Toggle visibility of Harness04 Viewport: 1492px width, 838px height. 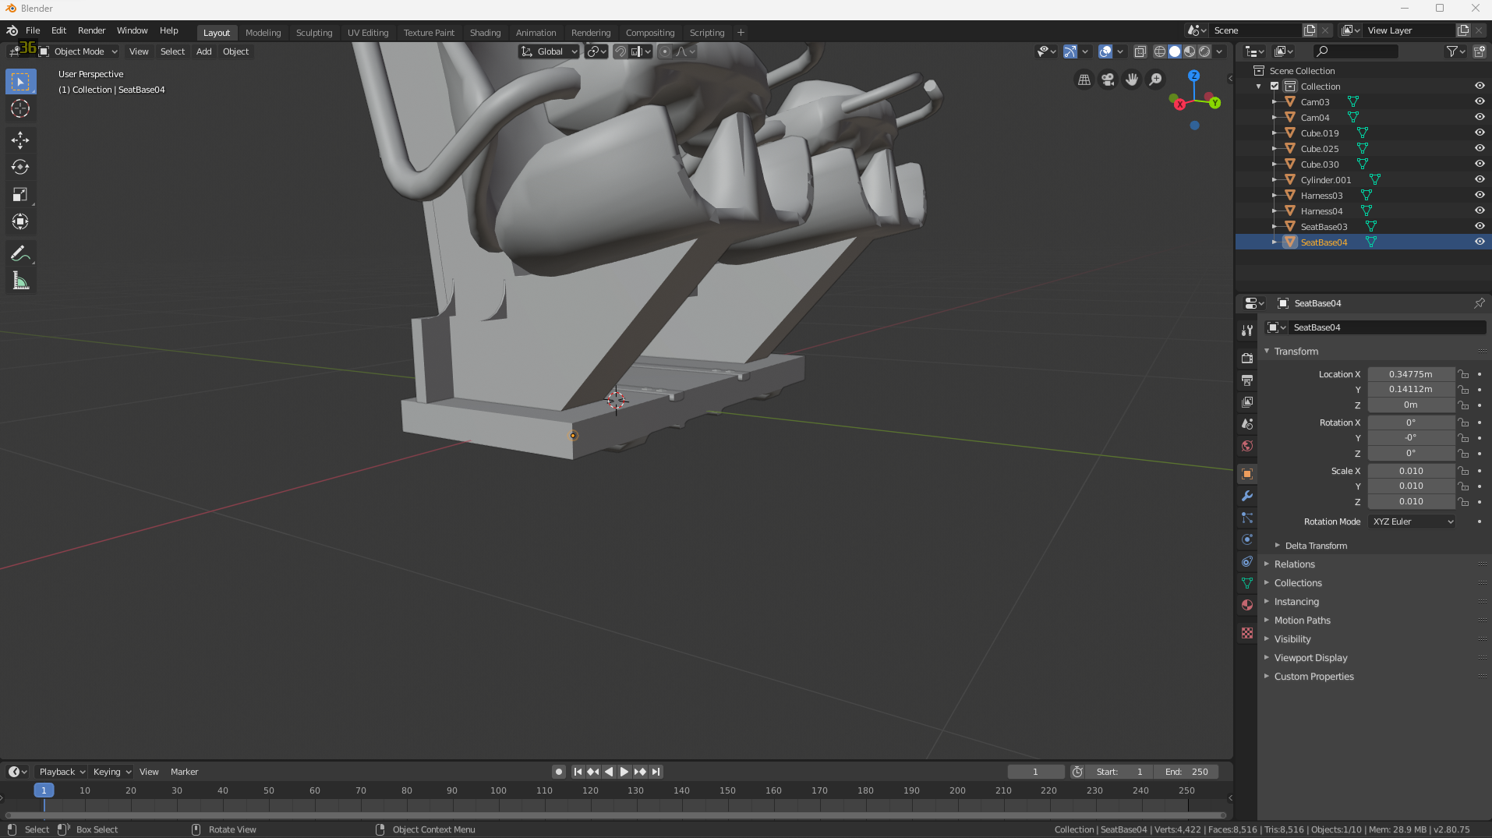(x=1479, y=210)
